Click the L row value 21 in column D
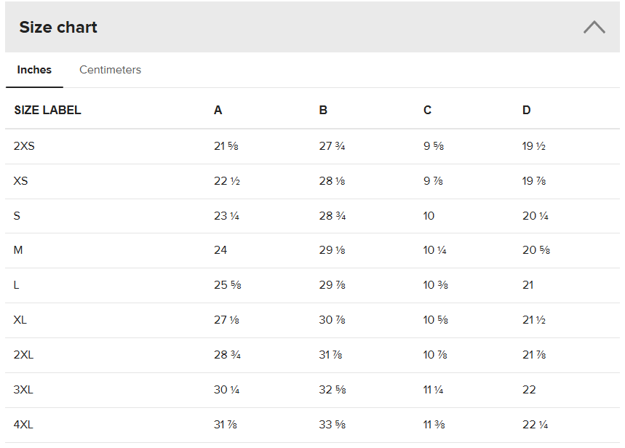 tap(528, 285)
